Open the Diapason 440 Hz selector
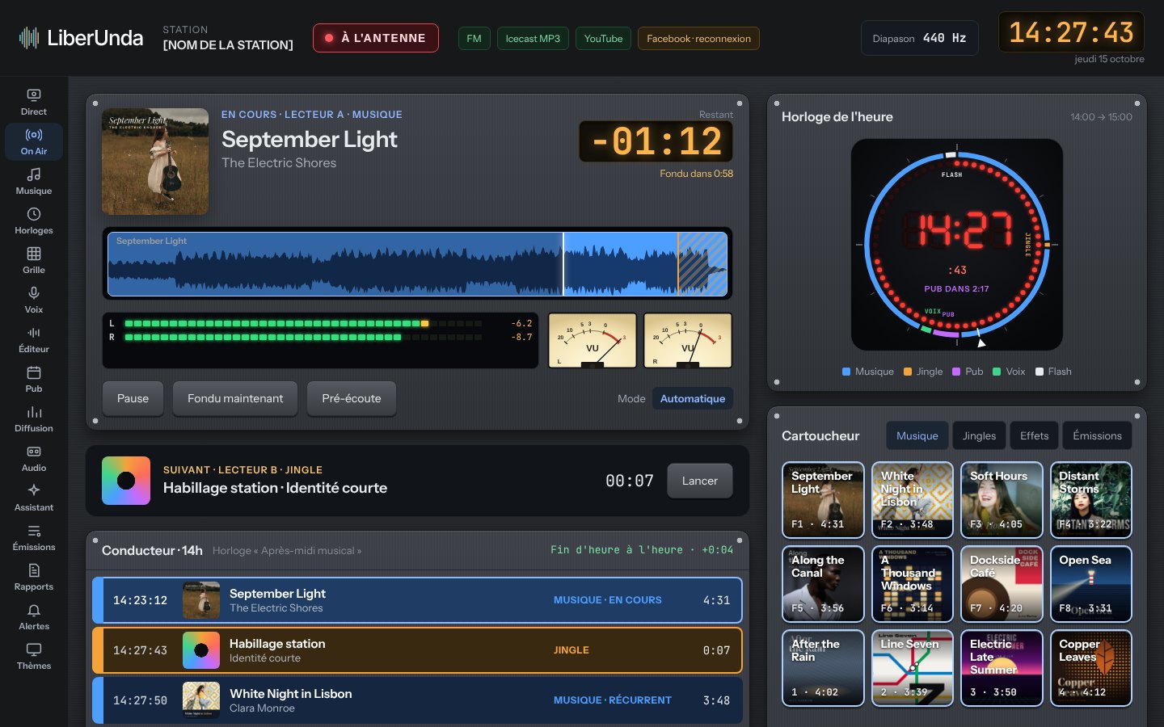Screen dimensions: 1164x727 (x=919, y=38)
